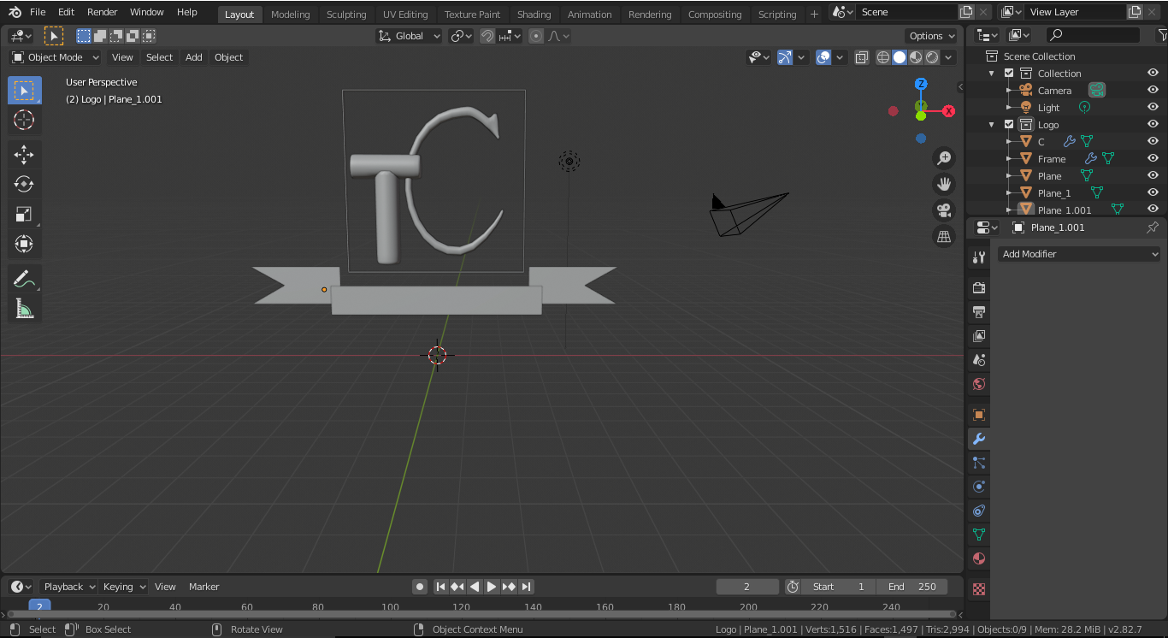The width and height of the screenshot is (1168, 638).
Task: Open the Particles properties tab
Action: [979, 463]
